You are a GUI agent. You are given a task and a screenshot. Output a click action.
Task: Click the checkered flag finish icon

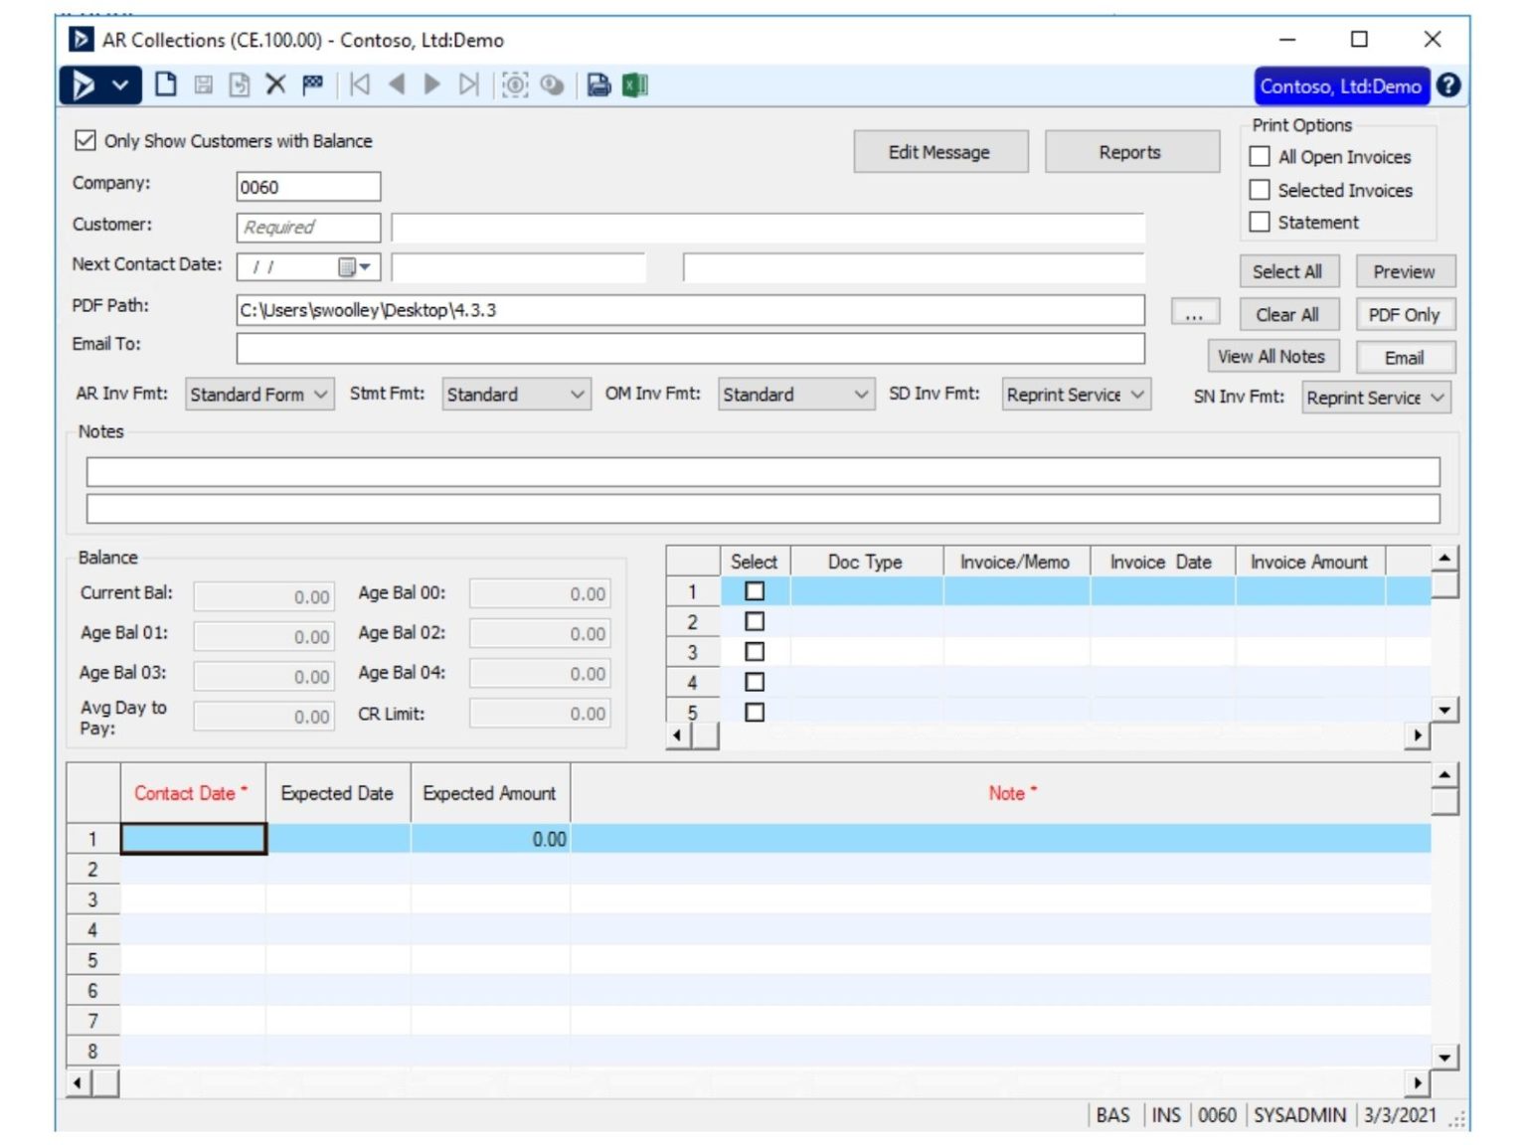(x=312, y=84)
